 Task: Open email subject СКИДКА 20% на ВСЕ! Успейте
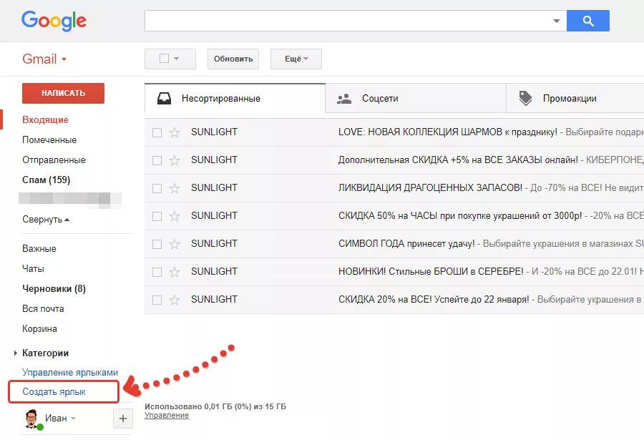pyautogui.click(x=434, y=300)
